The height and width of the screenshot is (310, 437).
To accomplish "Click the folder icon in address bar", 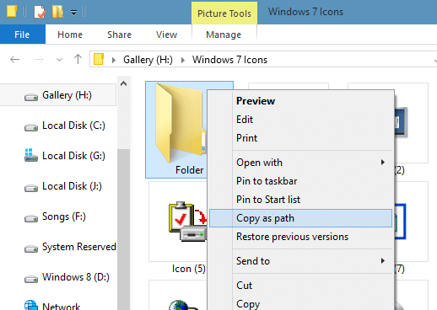I will [99, 59].
